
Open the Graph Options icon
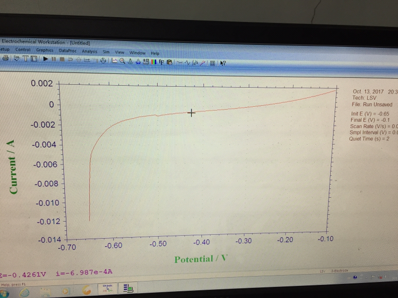[x=146, y=62]
